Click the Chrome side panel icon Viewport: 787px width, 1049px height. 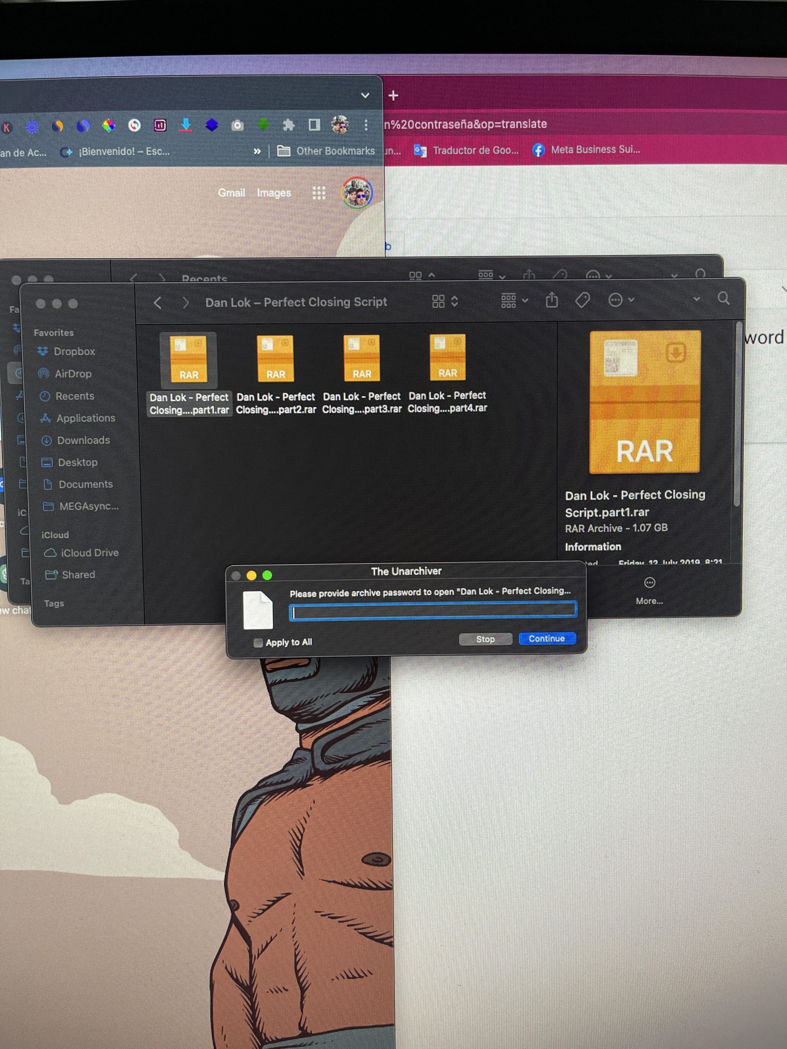point(314,125)
